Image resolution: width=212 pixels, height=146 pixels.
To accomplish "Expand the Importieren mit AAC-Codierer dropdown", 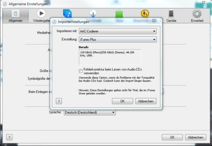I will 118,31.
